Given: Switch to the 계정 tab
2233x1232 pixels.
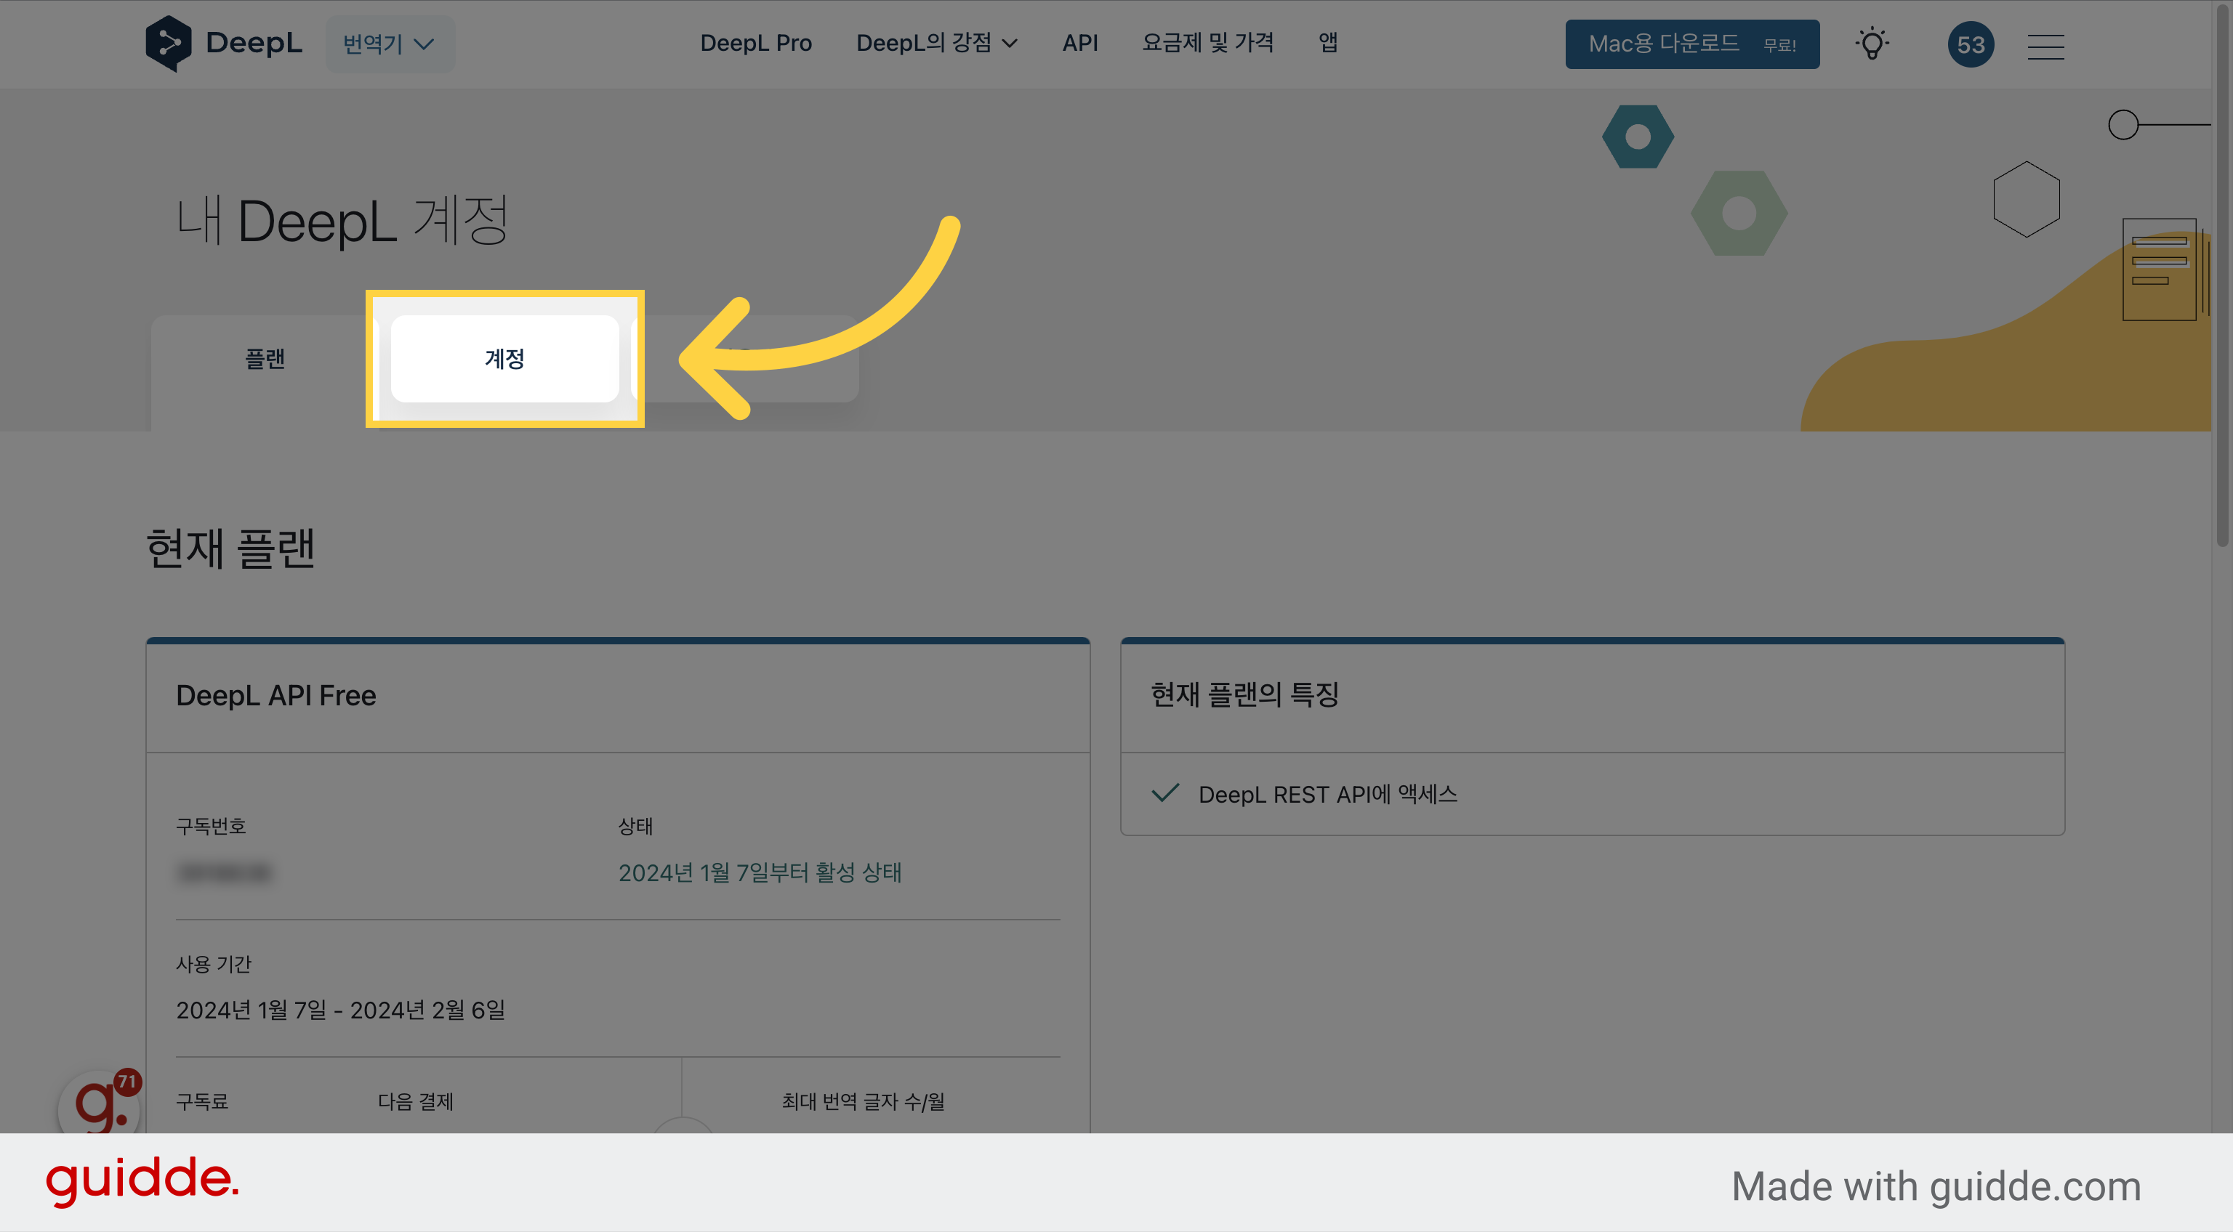Looking at the screenshot, I should (504, 359).
